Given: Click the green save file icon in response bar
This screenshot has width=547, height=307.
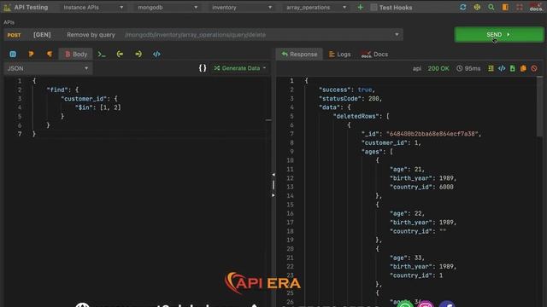Looking at the screenshot, I should (513, 68).
